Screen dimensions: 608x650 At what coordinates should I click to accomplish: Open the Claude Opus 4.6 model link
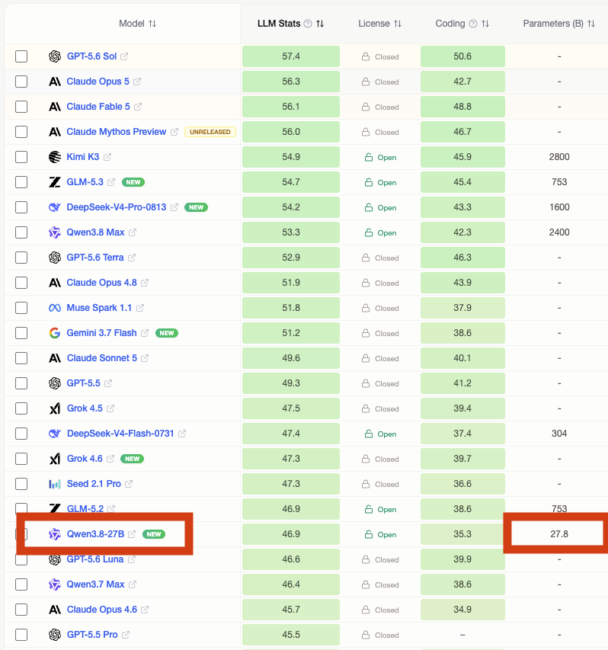[102, 610]
